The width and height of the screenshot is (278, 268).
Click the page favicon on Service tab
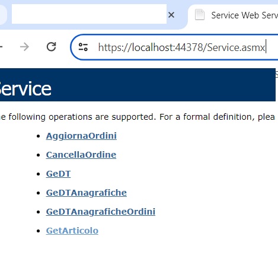click(200, 15)
